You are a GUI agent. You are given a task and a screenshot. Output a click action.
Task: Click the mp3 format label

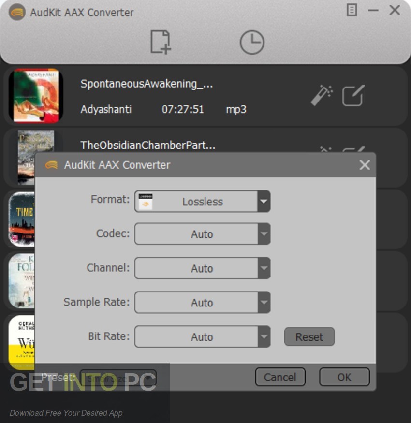pyautogui.click(x=236, y=110)
